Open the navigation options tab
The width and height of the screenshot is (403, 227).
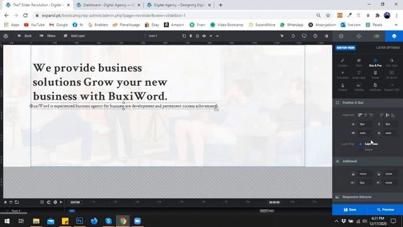[359, 36]
